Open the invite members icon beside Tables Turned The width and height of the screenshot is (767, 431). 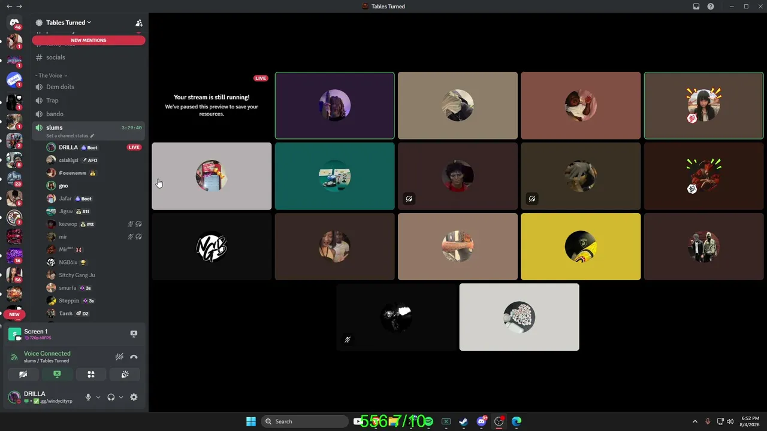(139, 23)
